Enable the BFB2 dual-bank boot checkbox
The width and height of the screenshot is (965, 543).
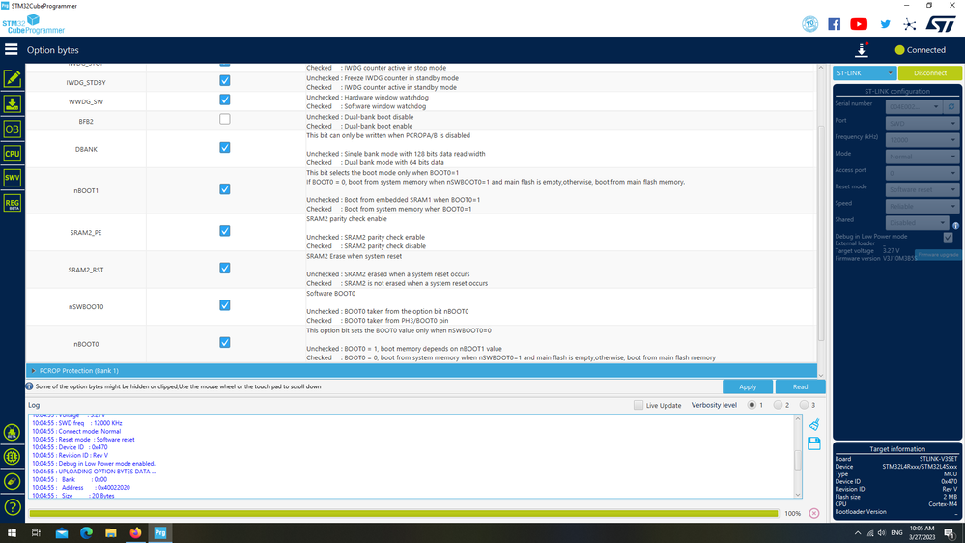[225, 119]
